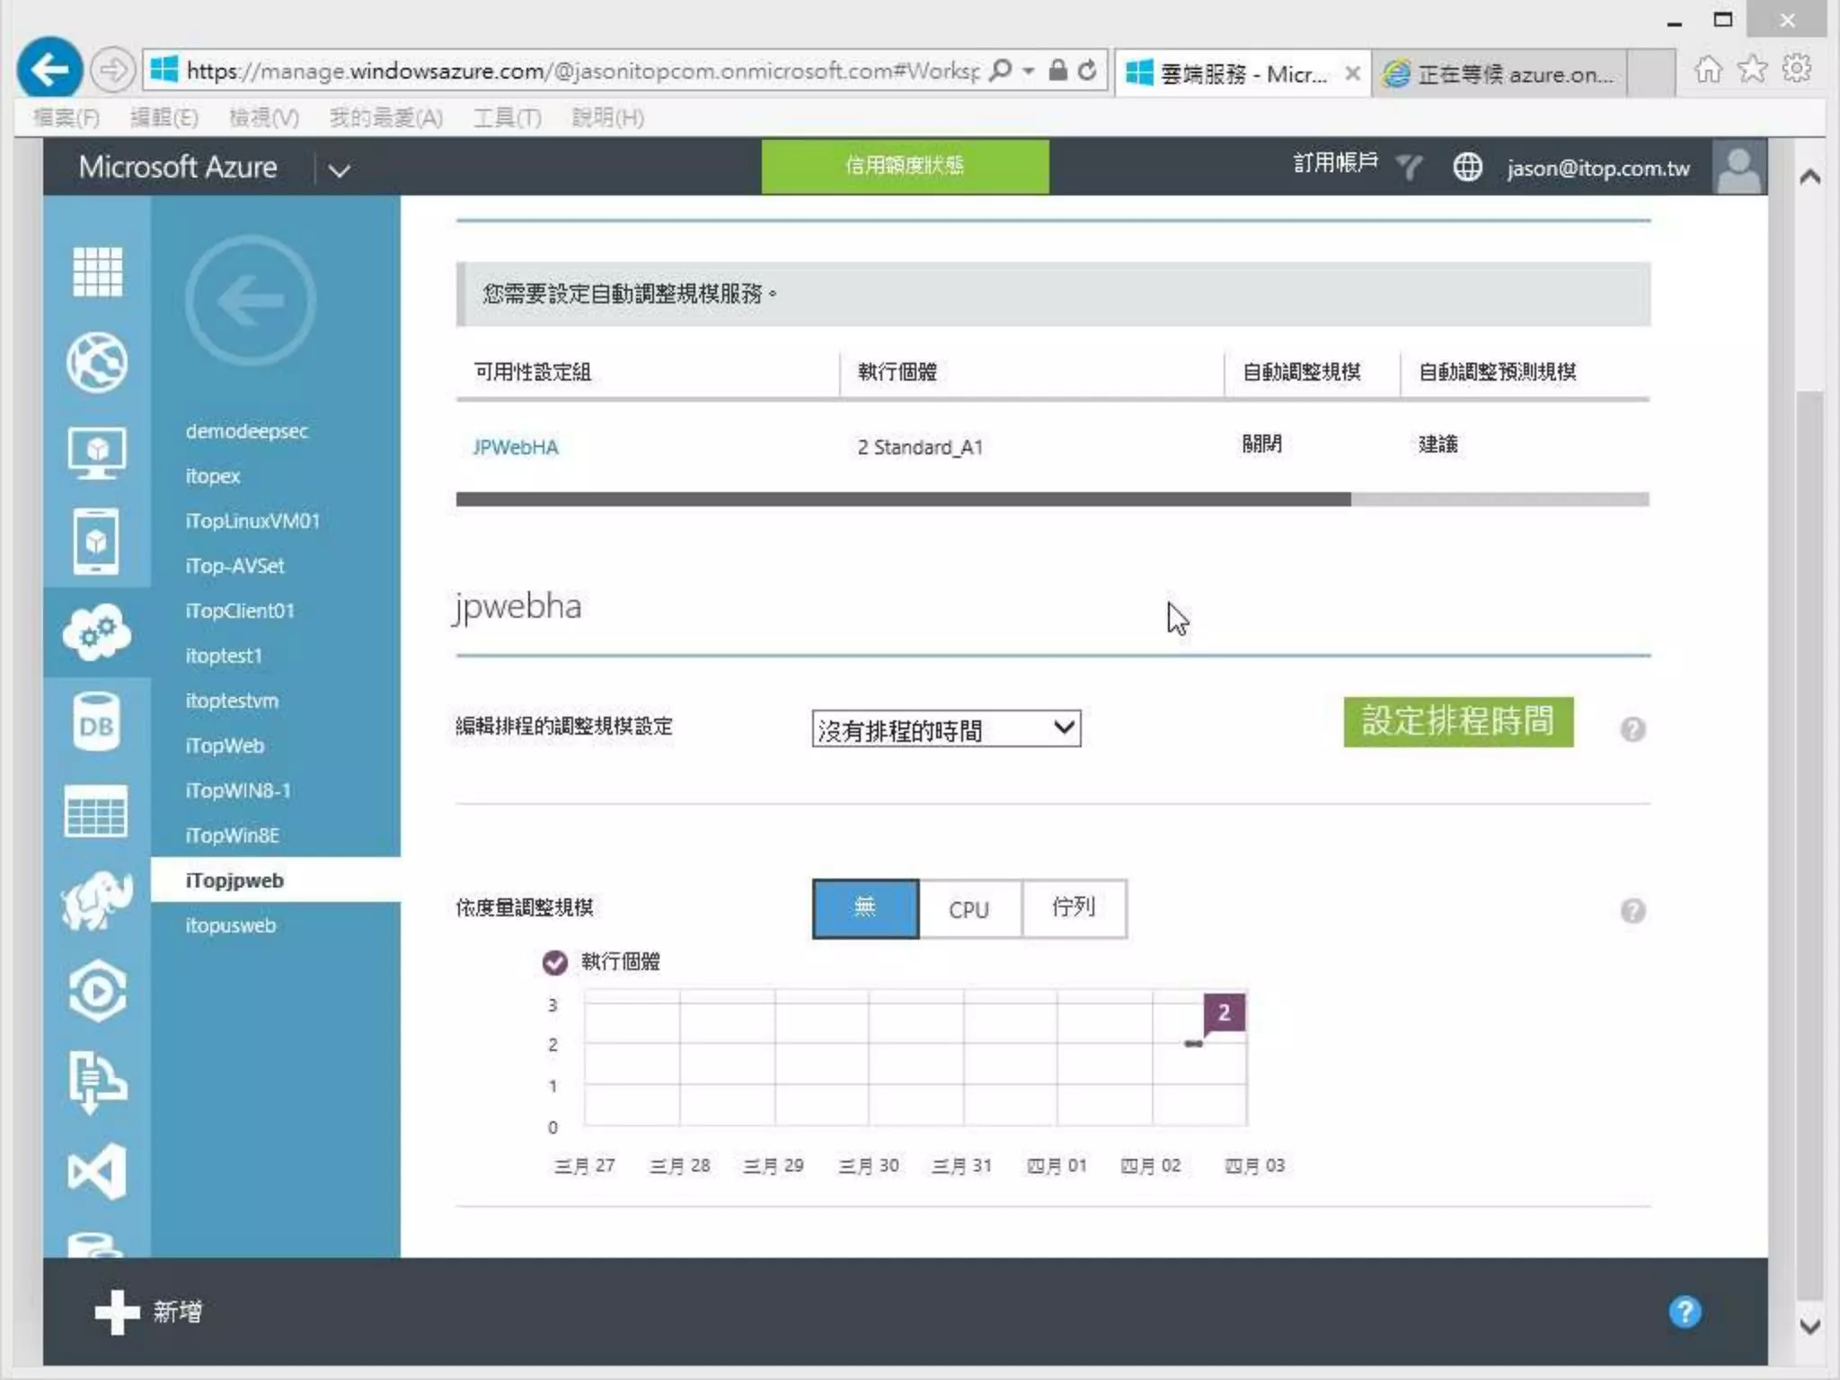The height and width of the screenshot is (1380, 1840).
Task: Open the All Items grid icon
Action: coord(97,271)
